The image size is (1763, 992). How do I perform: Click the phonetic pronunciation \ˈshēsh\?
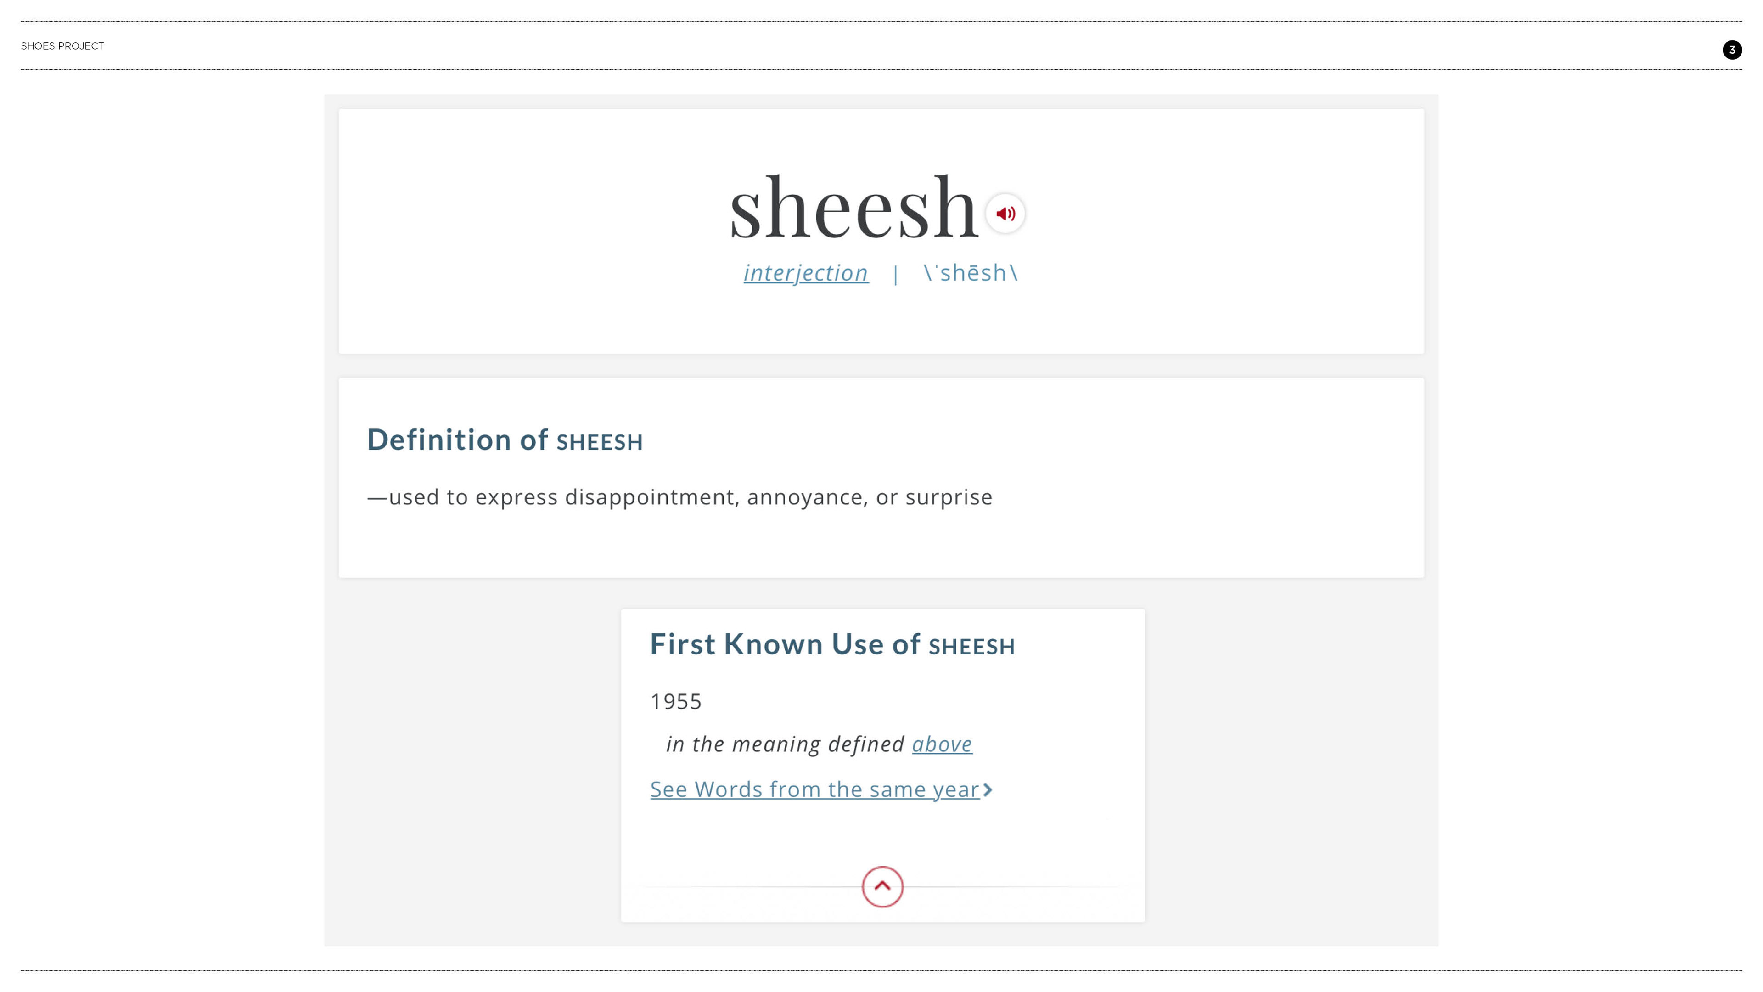(x=971, y=273)
